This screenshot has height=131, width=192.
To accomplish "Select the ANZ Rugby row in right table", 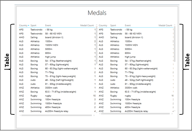I will coord(136,96).
